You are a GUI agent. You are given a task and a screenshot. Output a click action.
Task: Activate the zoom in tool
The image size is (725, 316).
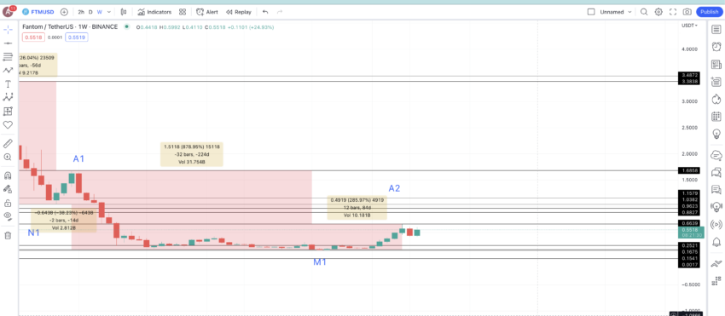pyautogui.click(x=8, y=157)
